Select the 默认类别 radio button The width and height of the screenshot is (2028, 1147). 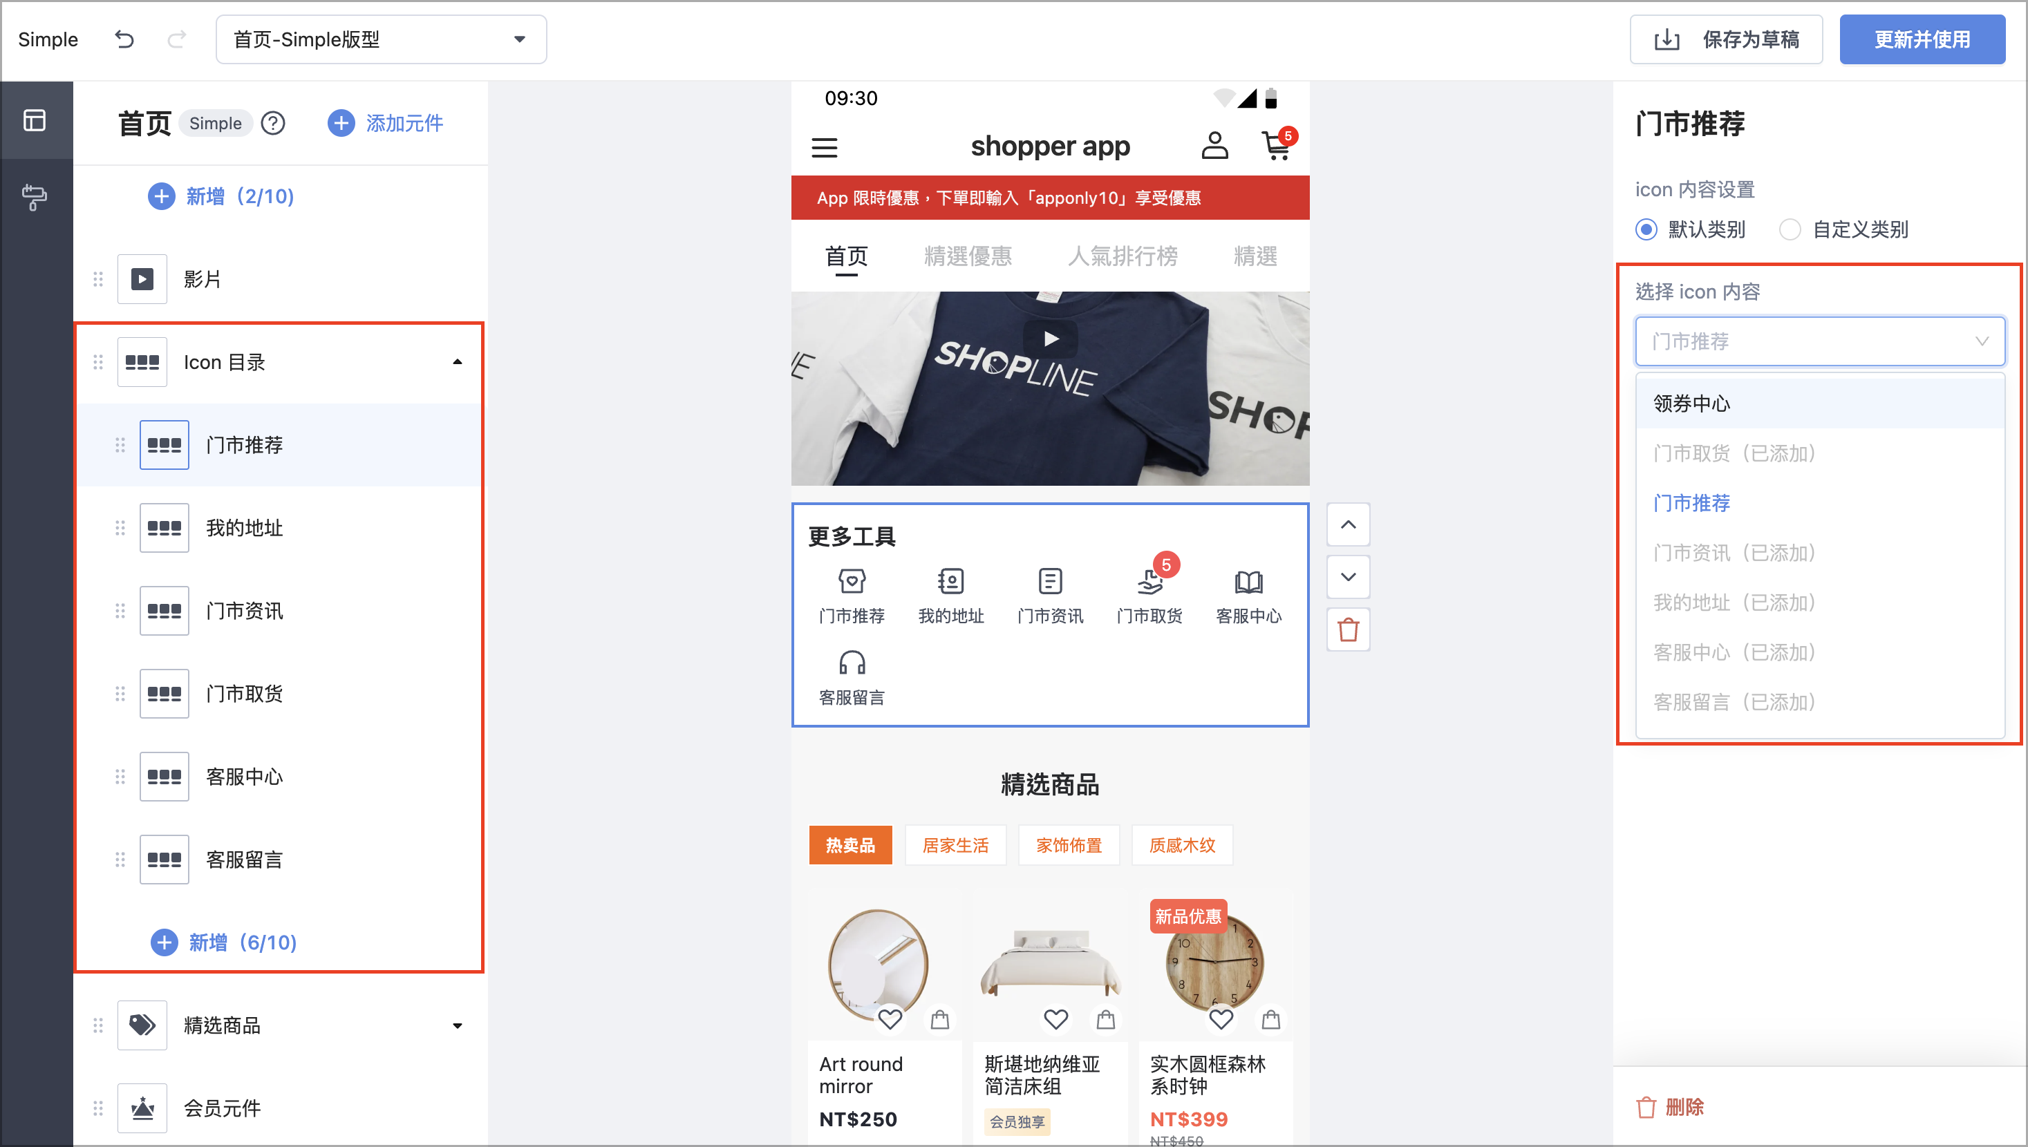click(x=1646, y=229)
